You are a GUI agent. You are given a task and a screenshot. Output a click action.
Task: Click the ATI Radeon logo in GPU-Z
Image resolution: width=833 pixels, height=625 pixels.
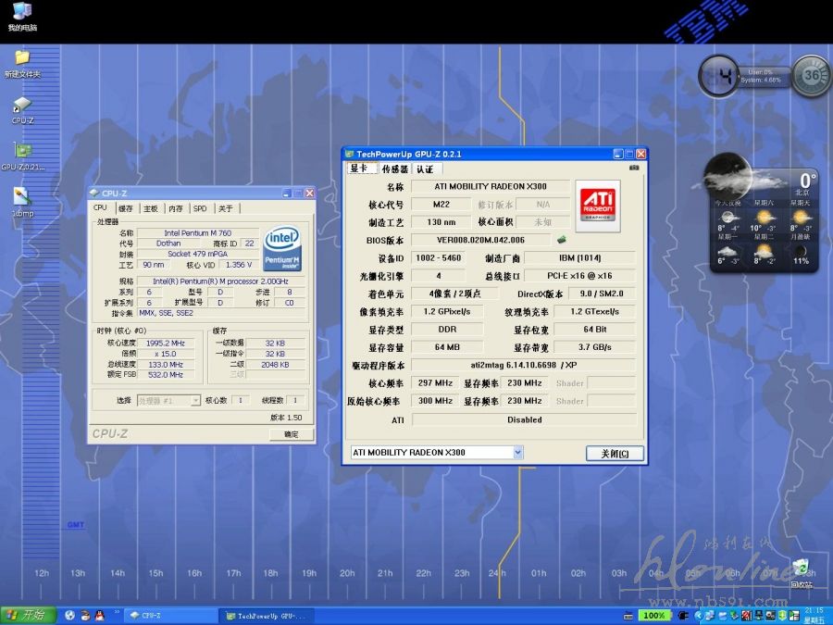click(x=600, y=206)
